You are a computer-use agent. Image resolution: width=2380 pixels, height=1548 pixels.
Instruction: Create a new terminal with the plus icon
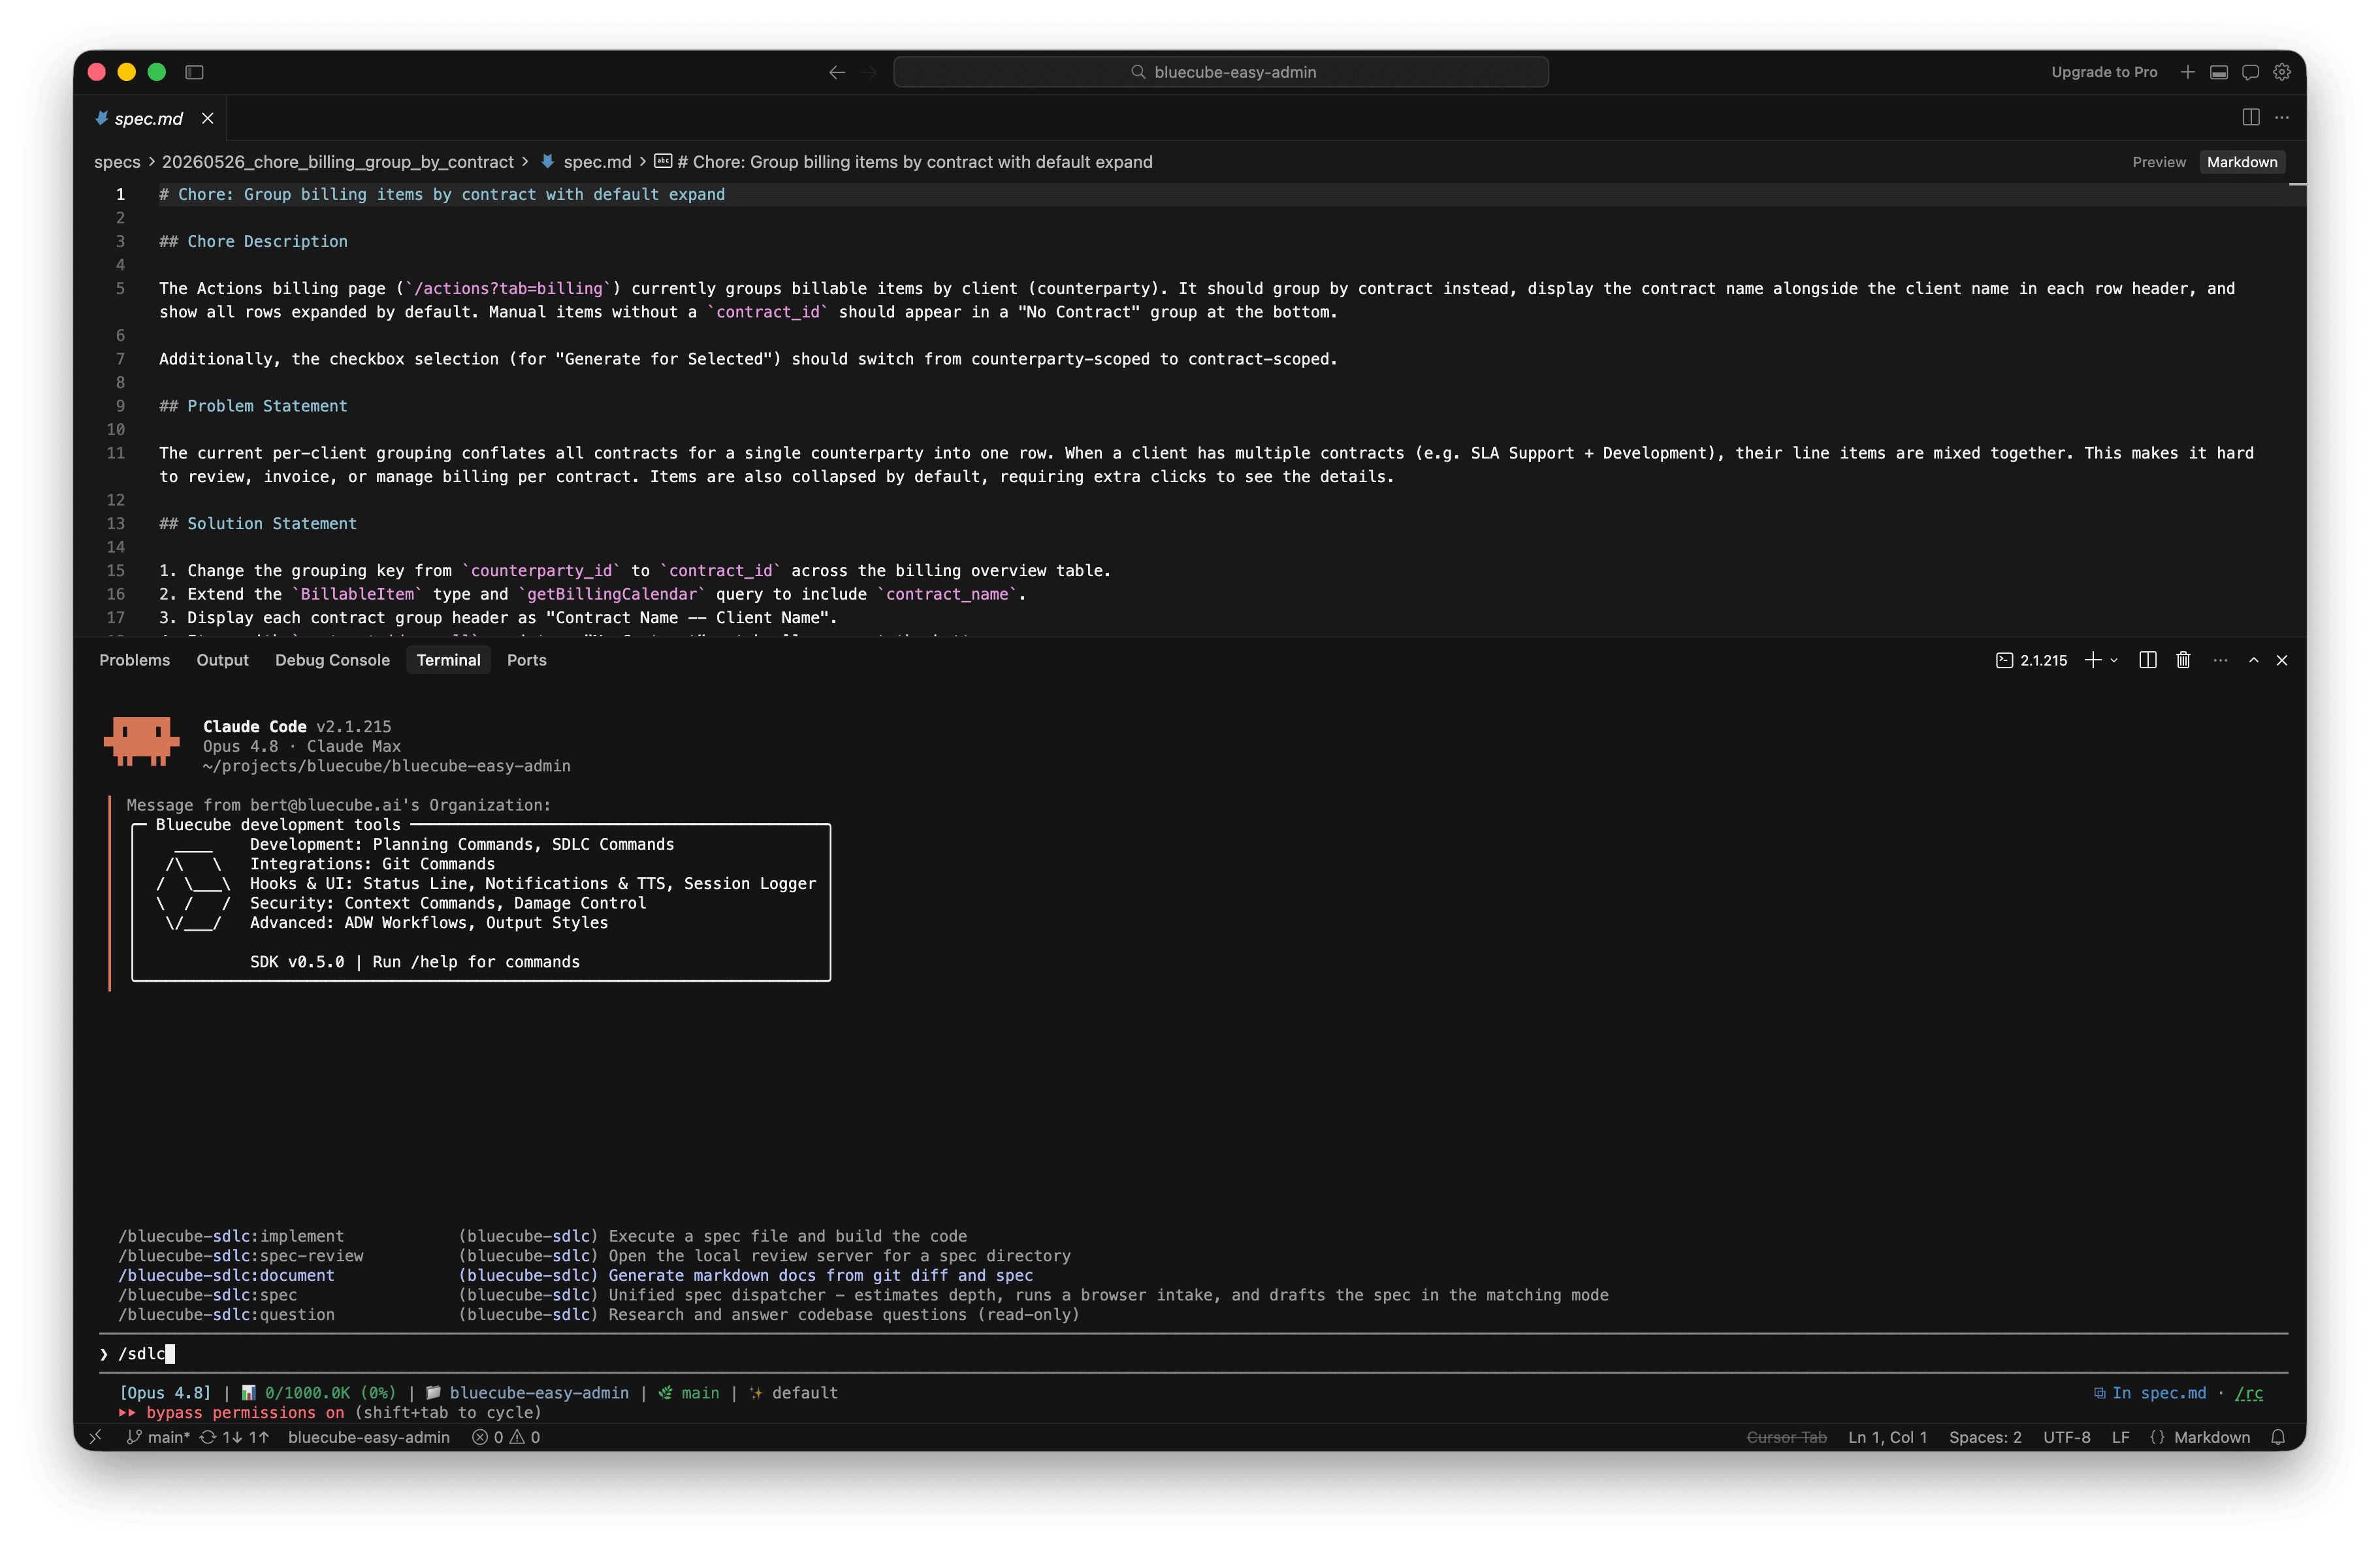point(2092,660)
